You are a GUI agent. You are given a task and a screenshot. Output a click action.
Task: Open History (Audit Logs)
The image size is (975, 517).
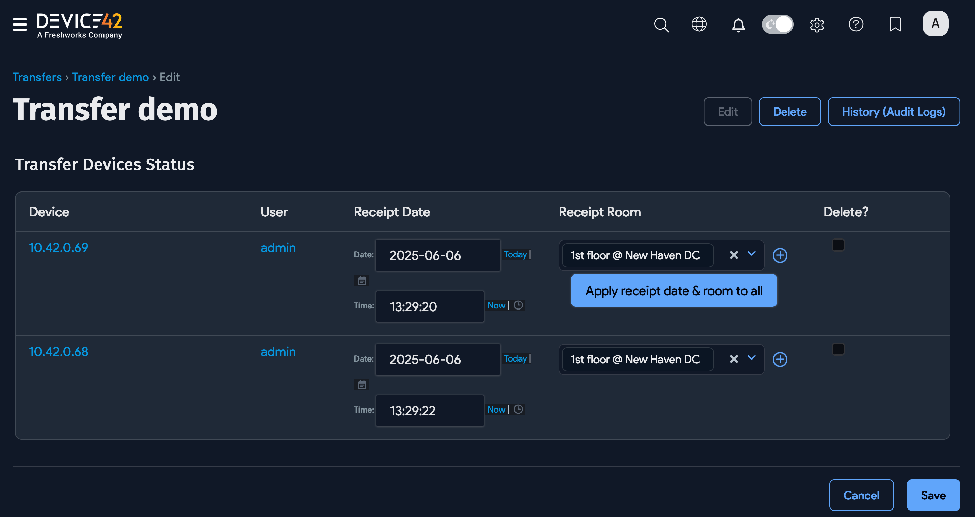[893, 112]
